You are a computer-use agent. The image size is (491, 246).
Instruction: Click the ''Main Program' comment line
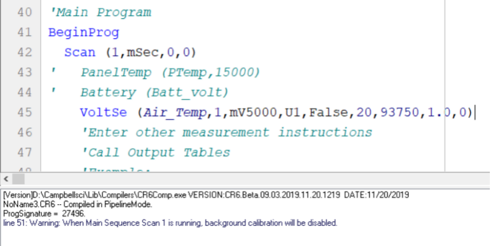pyautogui.click(x=101, y=12)
